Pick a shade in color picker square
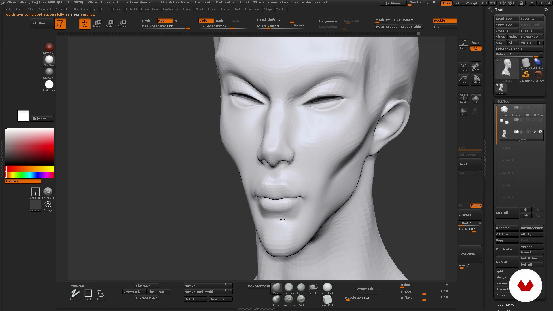This screenshot has width=553, height=311. (29, 147)
